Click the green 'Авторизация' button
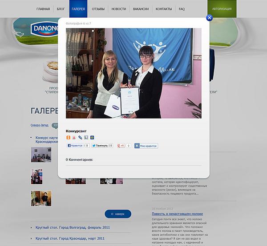The image size is (267, 246). coord(222,9)
